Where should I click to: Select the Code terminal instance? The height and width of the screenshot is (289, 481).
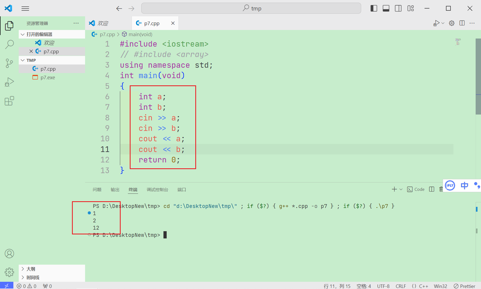(416, 189)
